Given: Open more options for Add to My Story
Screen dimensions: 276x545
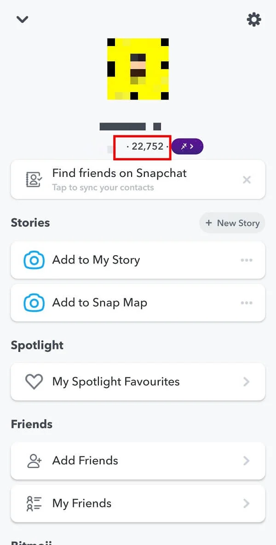Looking at the screenshot, I should (x=247, y=260).
